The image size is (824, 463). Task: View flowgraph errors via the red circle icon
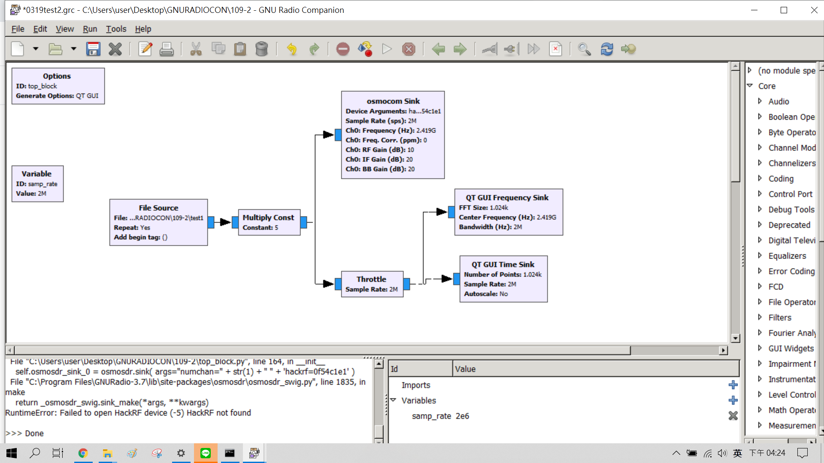[342, 49]
